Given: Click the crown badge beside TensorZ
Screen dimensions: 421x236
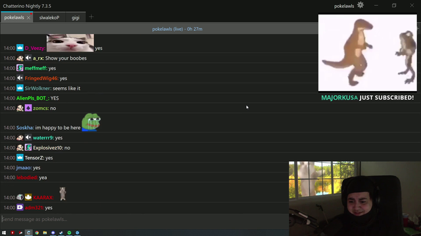Looking at the screenshot, I should tap(20, 157).
